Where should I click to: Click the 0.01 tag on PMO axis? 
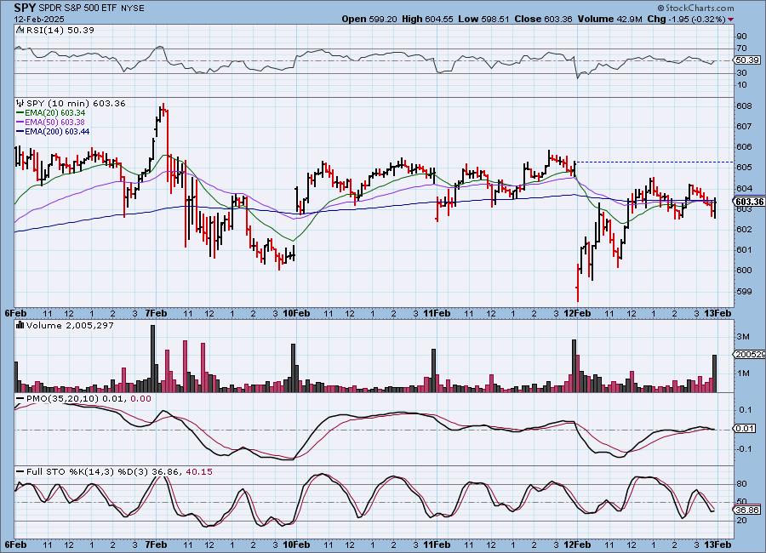(745, 429)
